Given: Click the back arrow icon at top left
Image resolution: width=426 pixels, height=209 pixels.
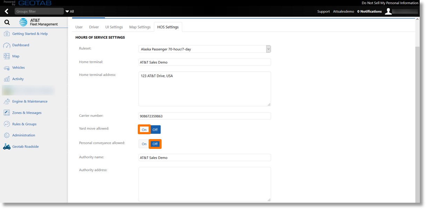Looking at the screenshot, I should 6,12.
